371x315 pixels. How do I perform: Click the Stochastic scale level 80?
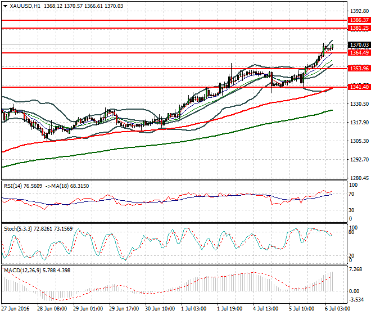pos(351,232)
